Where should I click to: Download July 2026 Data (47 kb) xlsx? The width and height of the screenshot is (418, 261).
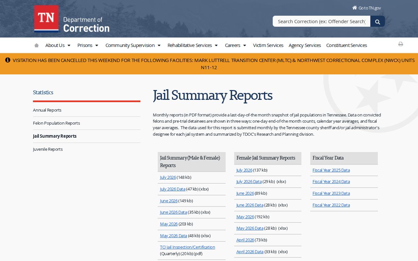172,189
